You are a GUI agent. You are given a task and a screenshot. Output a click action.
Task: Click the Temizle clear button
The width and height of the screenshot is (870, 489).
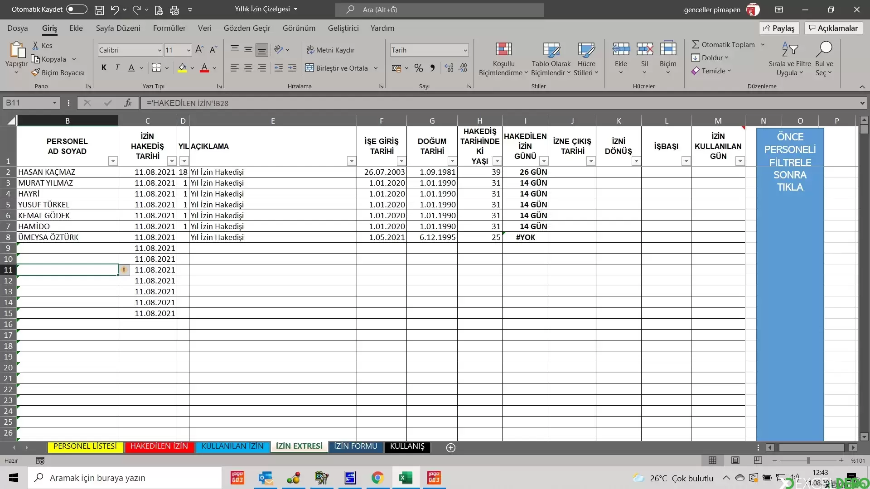click(x=711, y=71)
